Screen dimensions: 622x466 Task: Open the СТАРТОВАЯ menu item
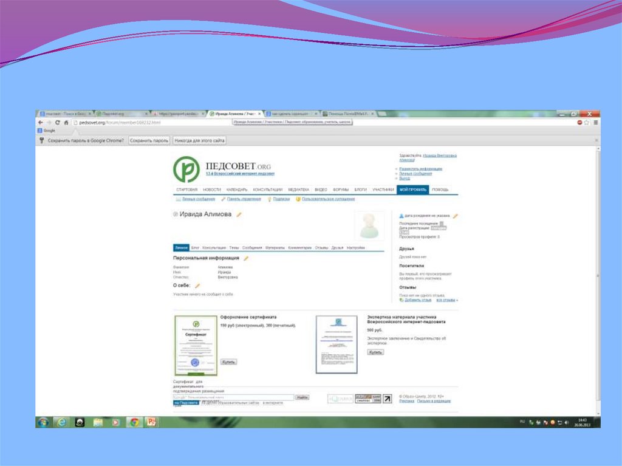pos(187,190)
